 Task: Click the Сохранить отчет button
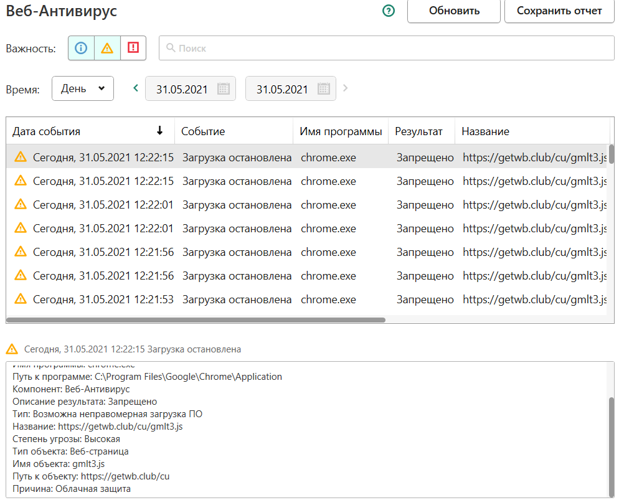[x=559, y=11]
